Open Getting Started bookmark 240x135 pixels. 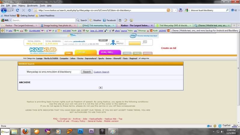pos(26,16)
